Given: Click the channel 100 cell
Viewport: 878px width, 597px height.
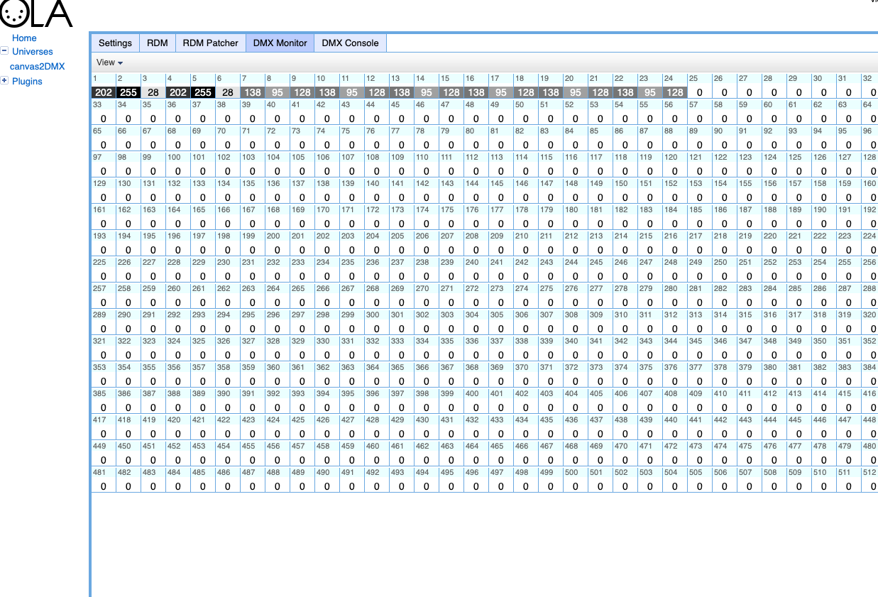Looking at the screenshot, I should [178, 165].
